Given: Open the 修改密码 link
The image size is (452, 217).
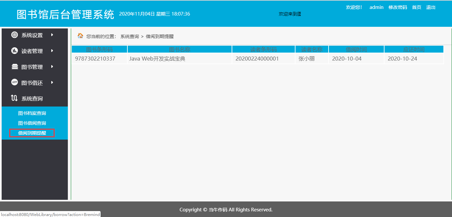Looking at the screenshot, I should click(398, 7).
